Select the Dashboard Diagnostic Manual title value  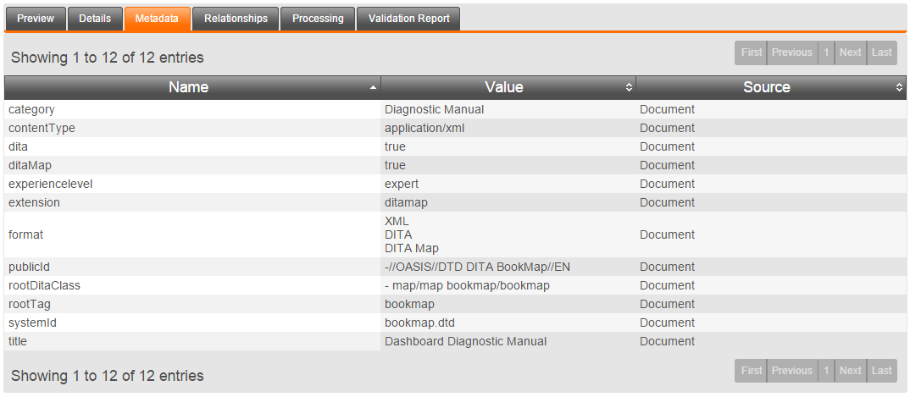[465, 341]
